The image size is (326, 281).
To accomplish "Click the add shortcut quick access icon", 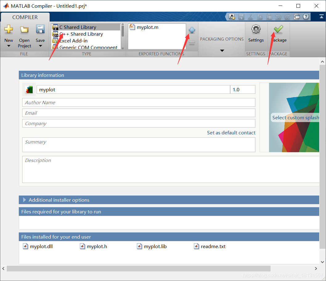I will click(232, 17).
